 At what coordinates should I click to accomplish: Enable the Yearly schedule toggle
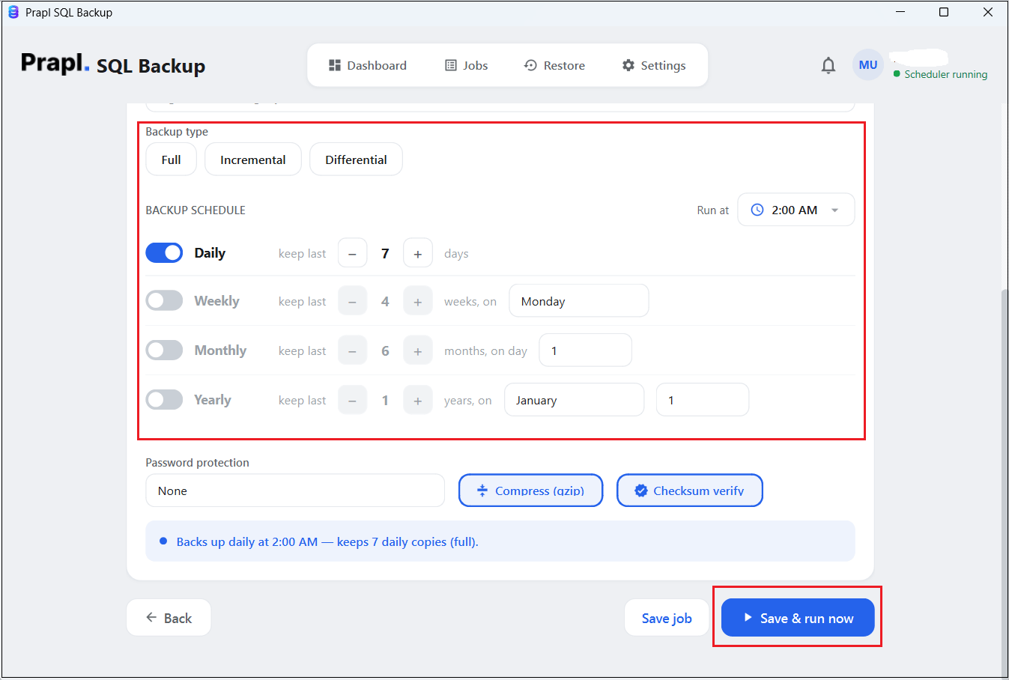(x=164, y=400)
